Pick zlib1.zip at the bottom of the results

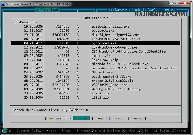click(100, 97)
